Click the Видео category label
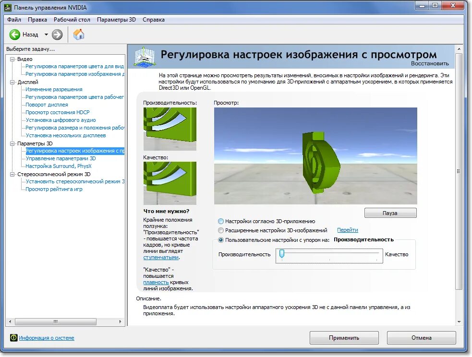The image size is (472, 357). point(24,59)
